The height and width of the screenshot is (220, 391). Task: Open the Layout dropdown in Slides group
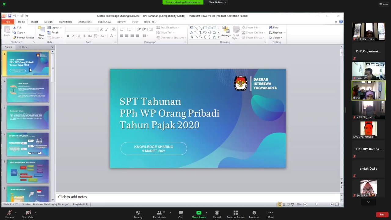[x=55, y=28]
